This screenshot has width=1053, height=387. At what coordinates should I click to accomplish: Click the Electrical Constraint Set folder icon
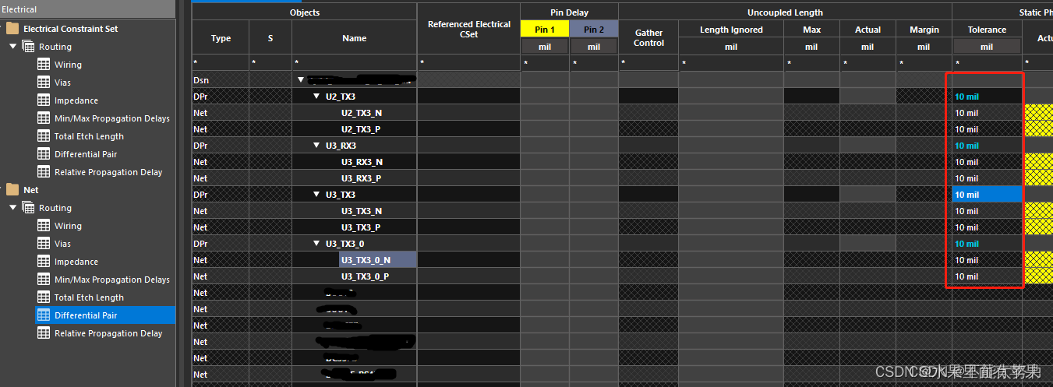[12, 29]
